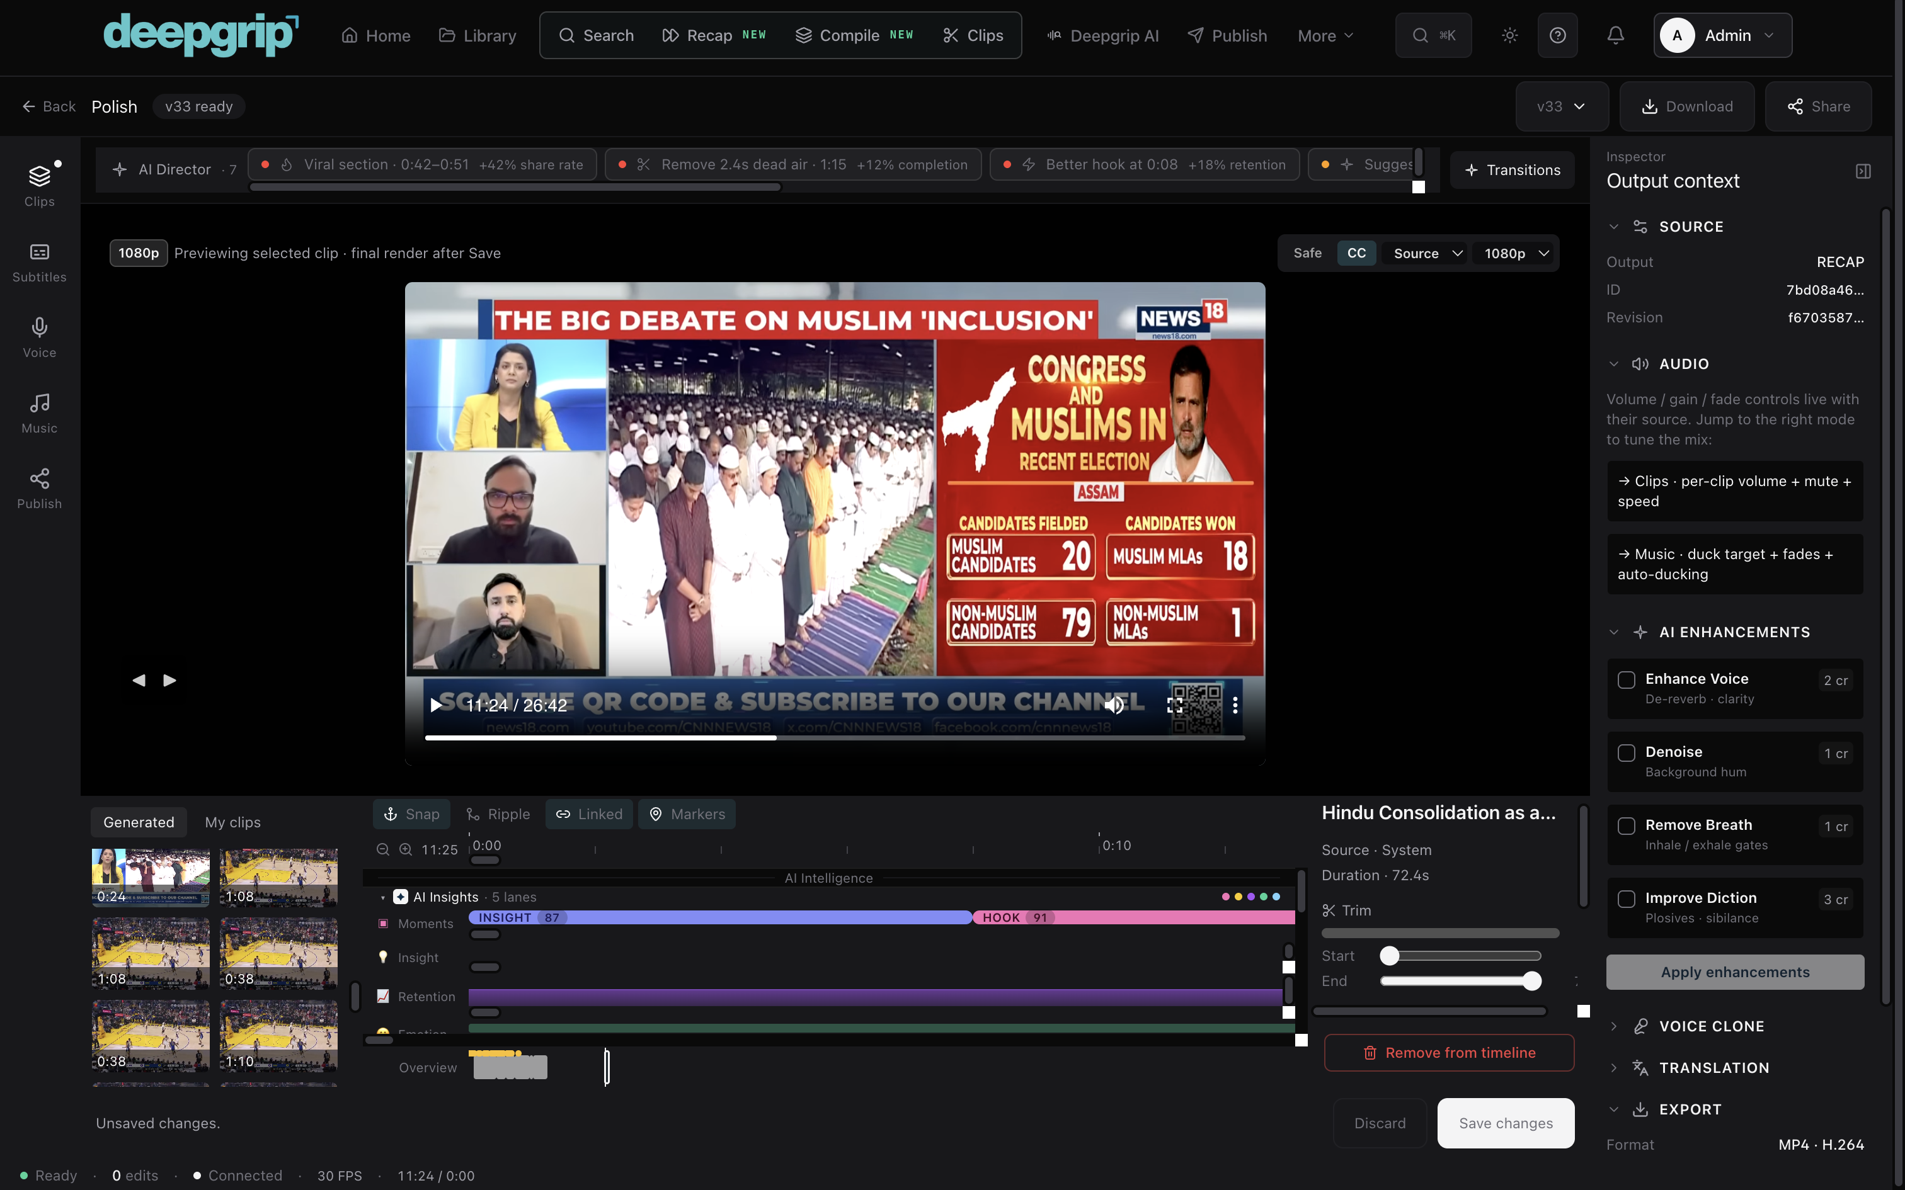Viewport: 1905px width, 1190px height.
Task: Zoom out the timeline
Action: click(x=384, y=849)
